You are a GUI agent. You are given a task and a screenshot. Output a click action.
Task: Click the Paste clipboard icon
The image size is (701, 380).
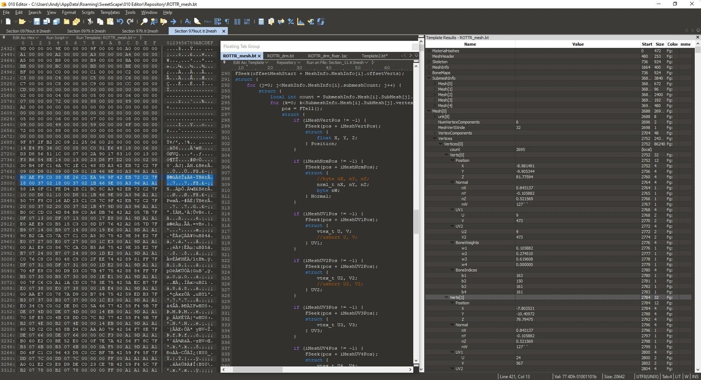click(110, 22)
